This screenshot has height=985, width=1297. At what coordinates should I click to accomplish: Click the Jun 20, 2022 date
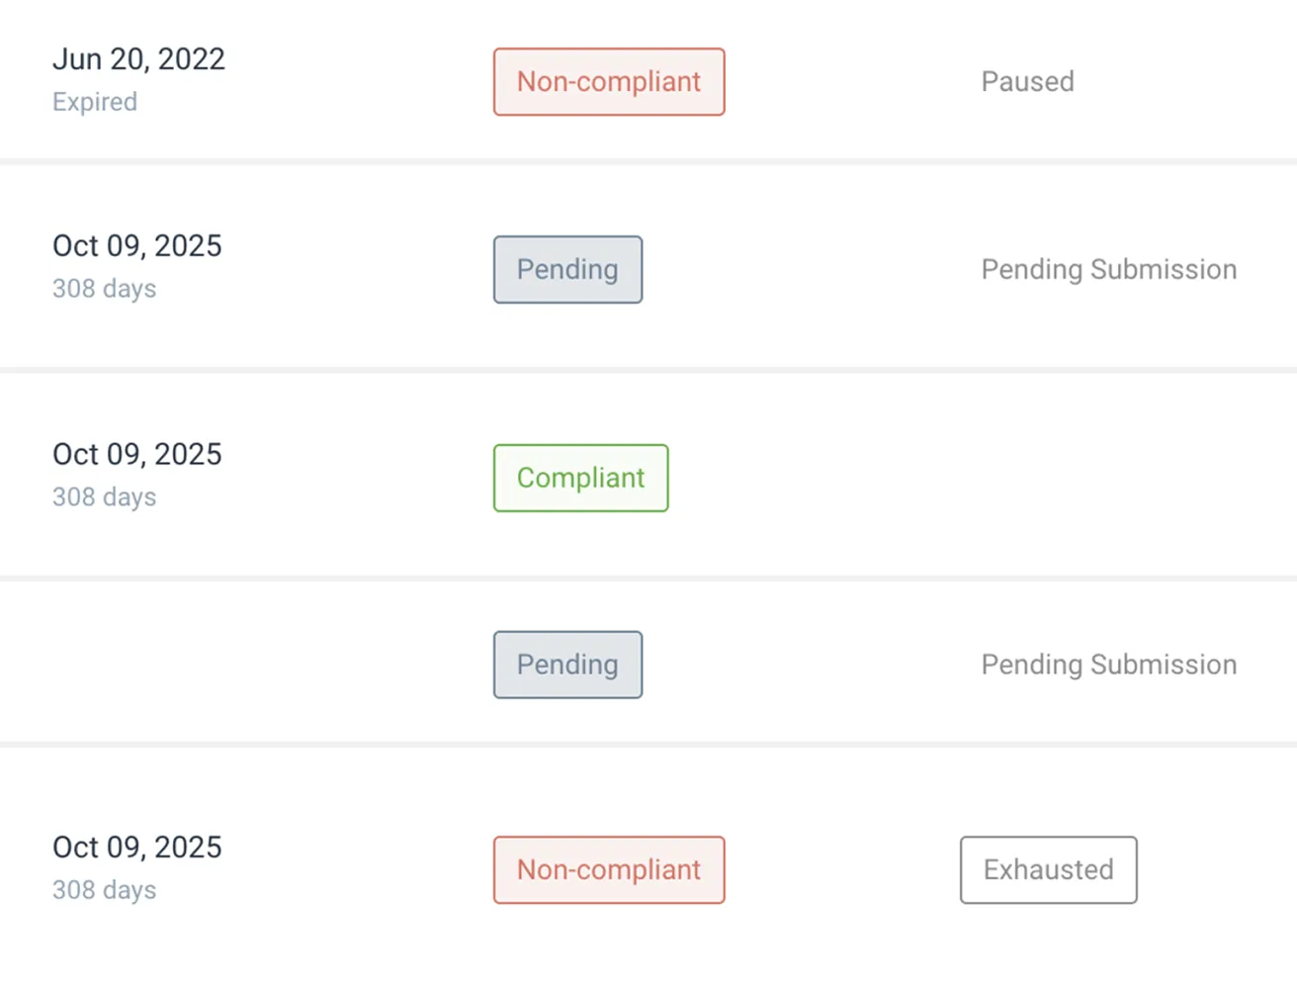(x=138, y=59)
